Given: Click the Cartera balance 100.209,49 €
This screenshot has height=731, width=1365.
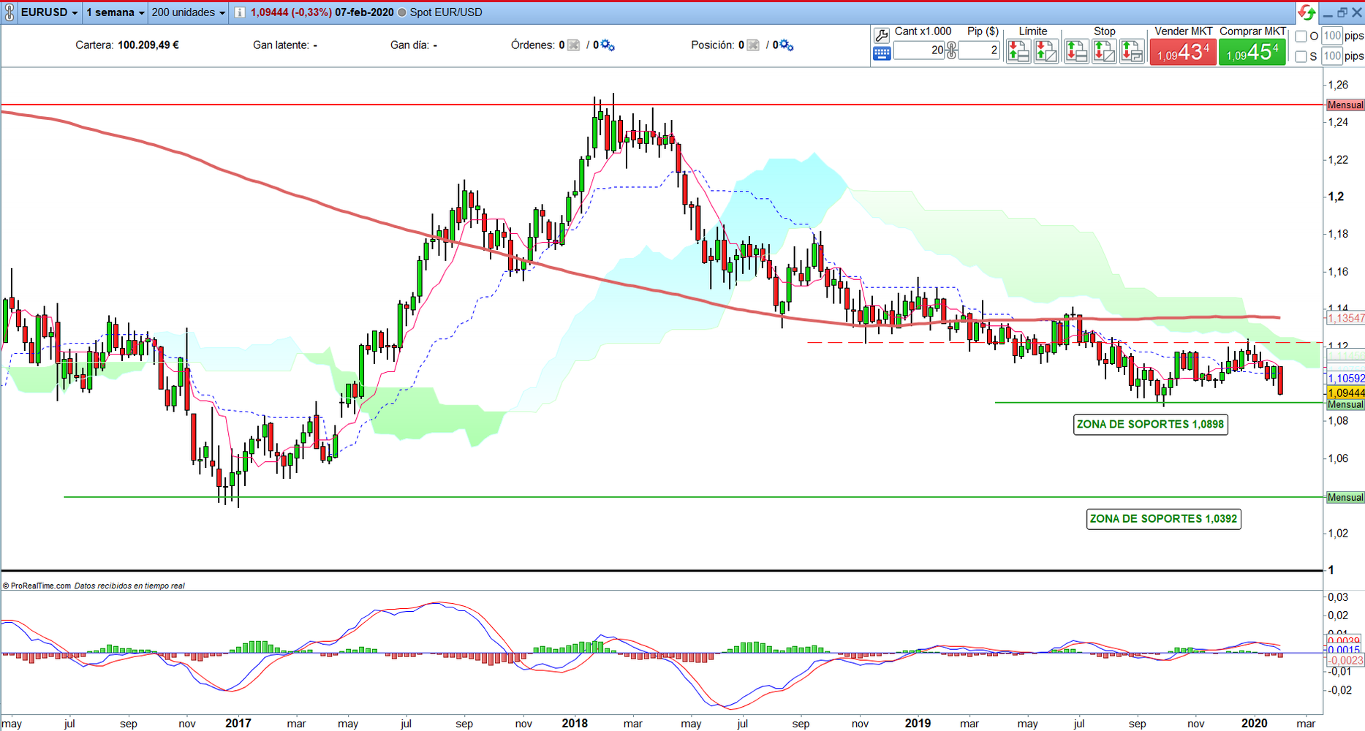Looking at the screenshot, I should 148,45.
